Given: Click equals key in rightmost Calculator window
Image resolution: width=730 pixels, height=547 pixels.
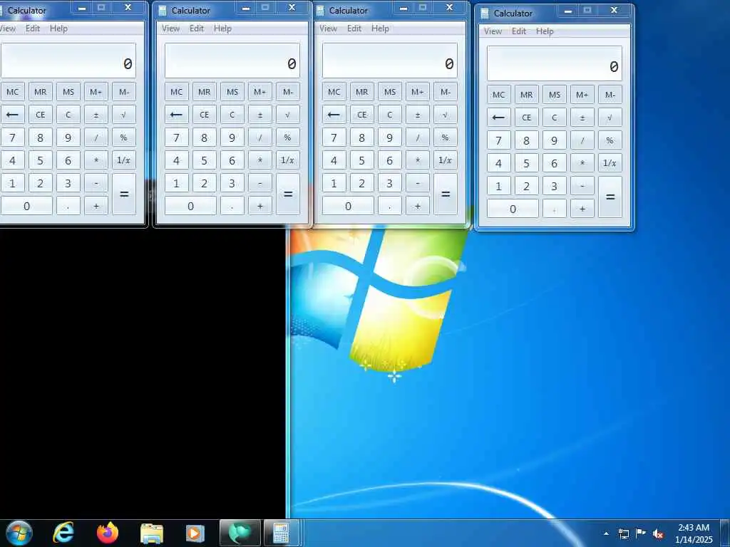Looking at the screenshot, I should (x=610, y=197).
